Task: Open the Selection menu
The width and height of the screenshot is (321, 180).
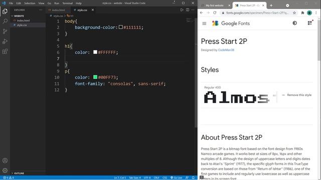Action: tap(30, 3)
